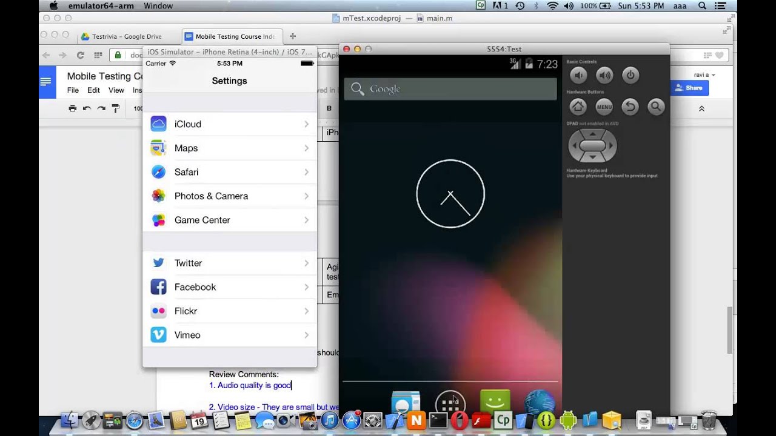Viewport: 776px width, 436px height.
Task: Open App Store from the Dock
Action: pyautogui.click(x=352, y=420)
